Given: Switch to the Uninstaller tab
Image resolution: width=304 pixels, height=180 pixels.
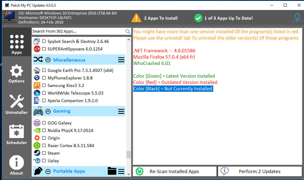Looking at the screenshot, I should (17, 104).
